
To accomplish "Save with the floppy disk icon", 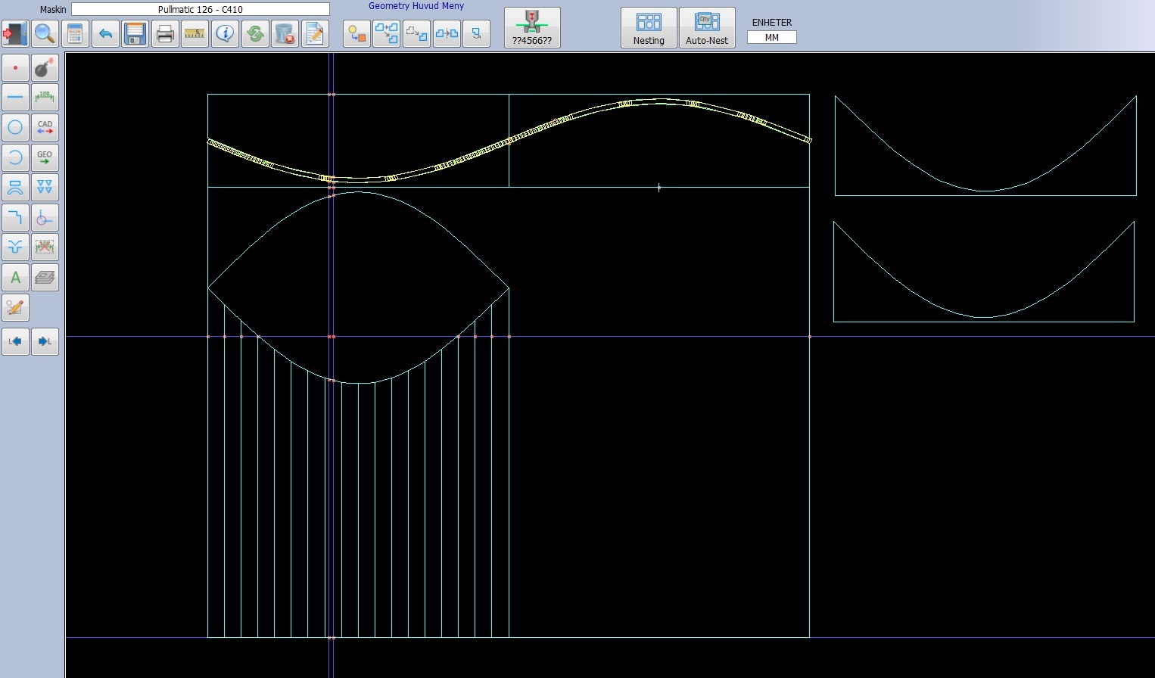I will (x=135, y=34).
